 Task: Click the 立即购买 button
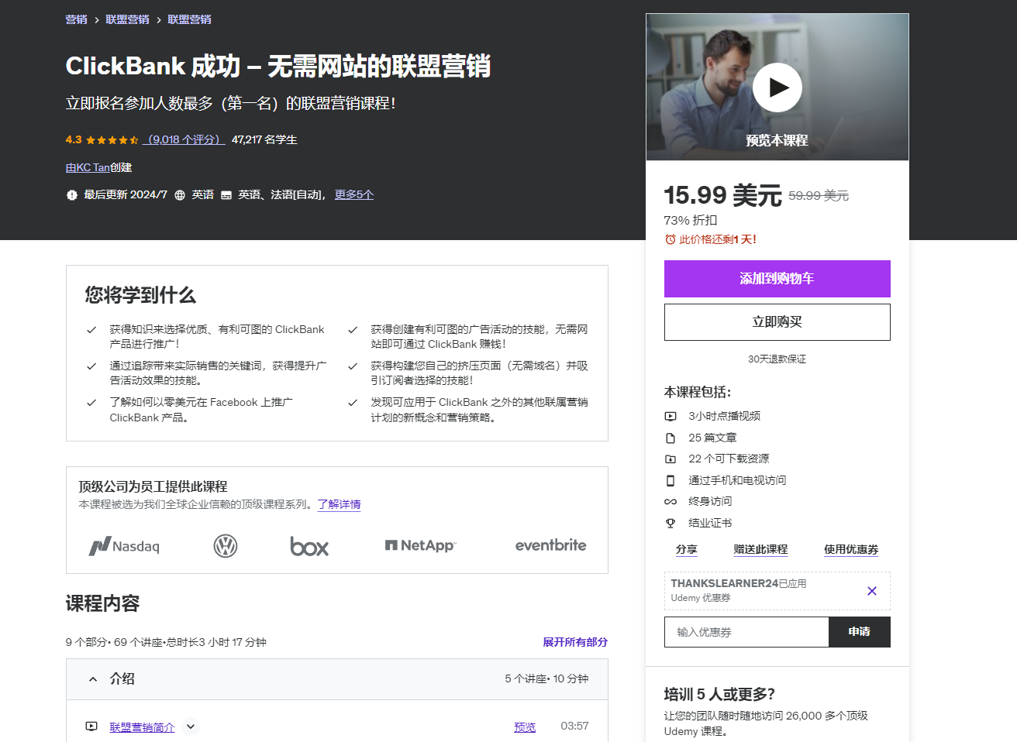(777, 322)
